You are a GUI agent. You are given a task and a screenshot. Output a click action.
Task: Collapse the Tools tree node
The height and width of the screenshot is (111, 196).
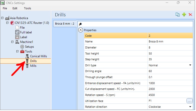(x=18, y=52)
